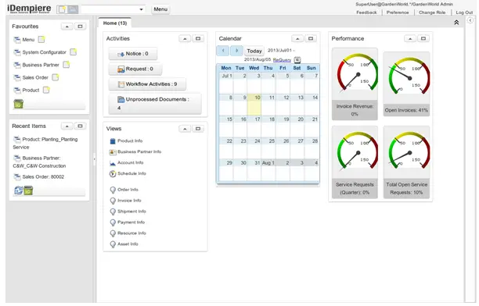Image resolution: width=479 pixels, height=306 pixels.
Task: Select July 10 in the calendar
Action: click(x=254, y=105)
